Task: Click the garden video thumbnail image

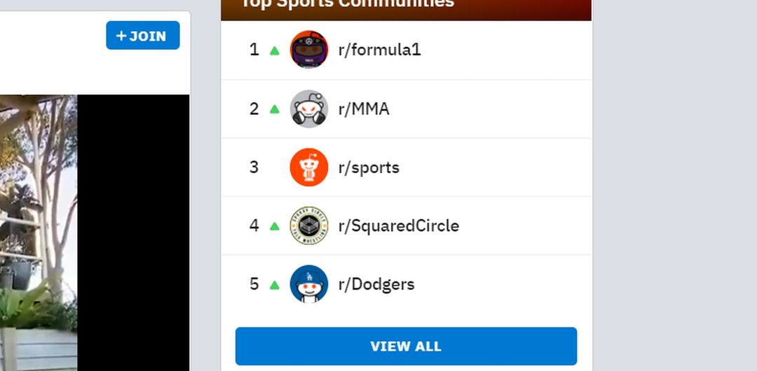Action: click(x=38, y=232)
